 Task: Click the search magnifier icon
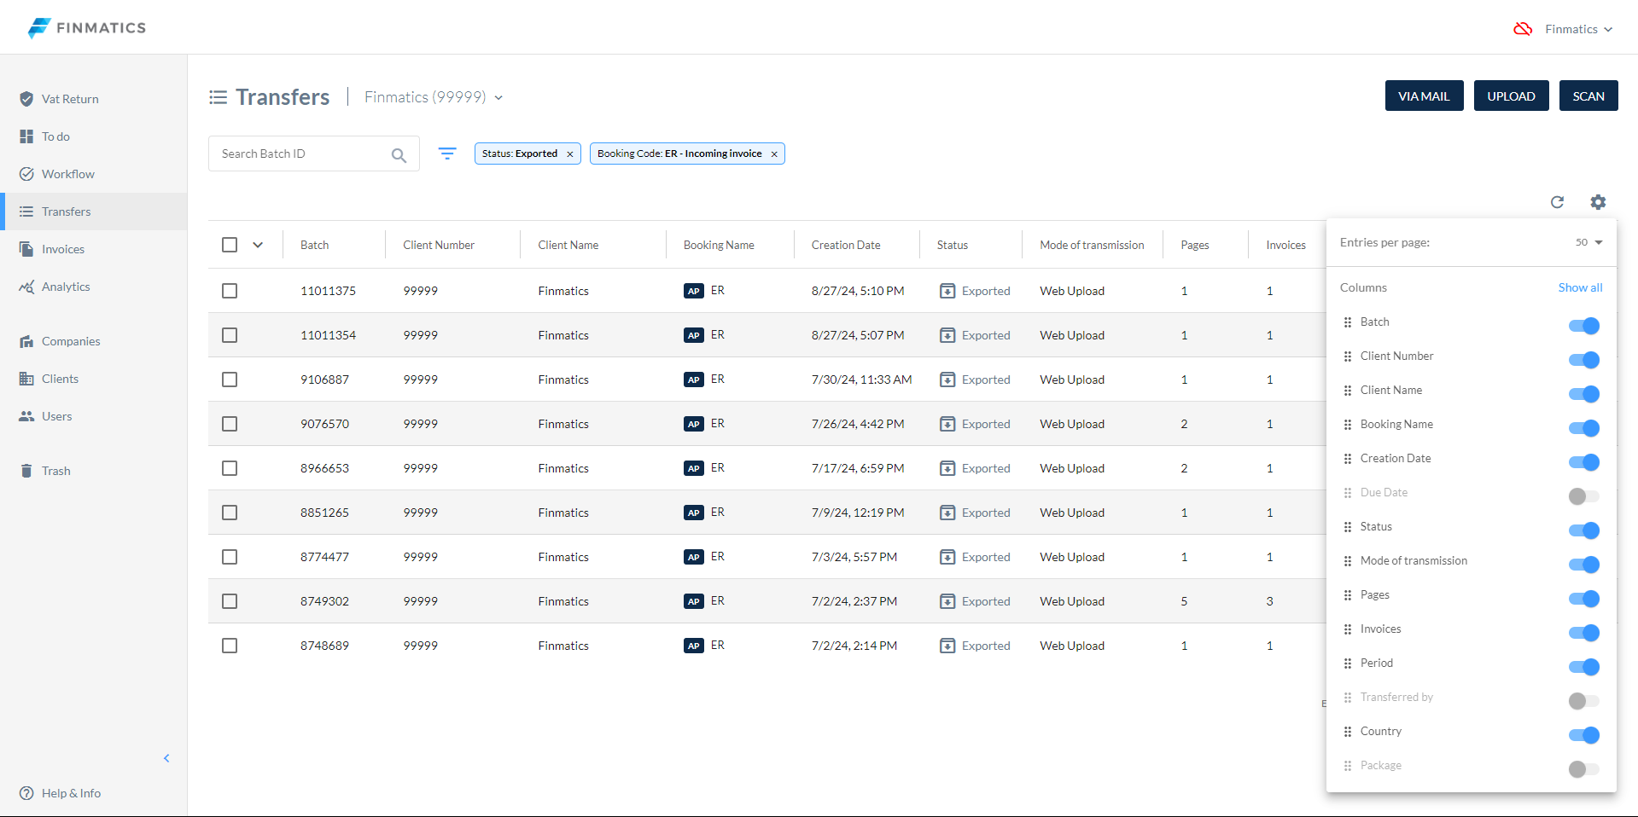click(399, 155)
